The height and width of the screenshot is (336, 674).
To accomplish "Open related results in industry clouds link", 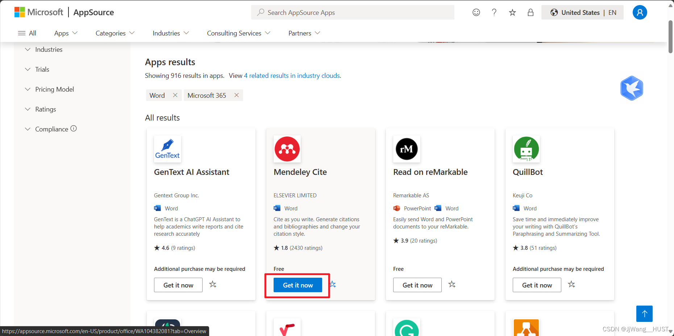I will click(x=292, y=76).
